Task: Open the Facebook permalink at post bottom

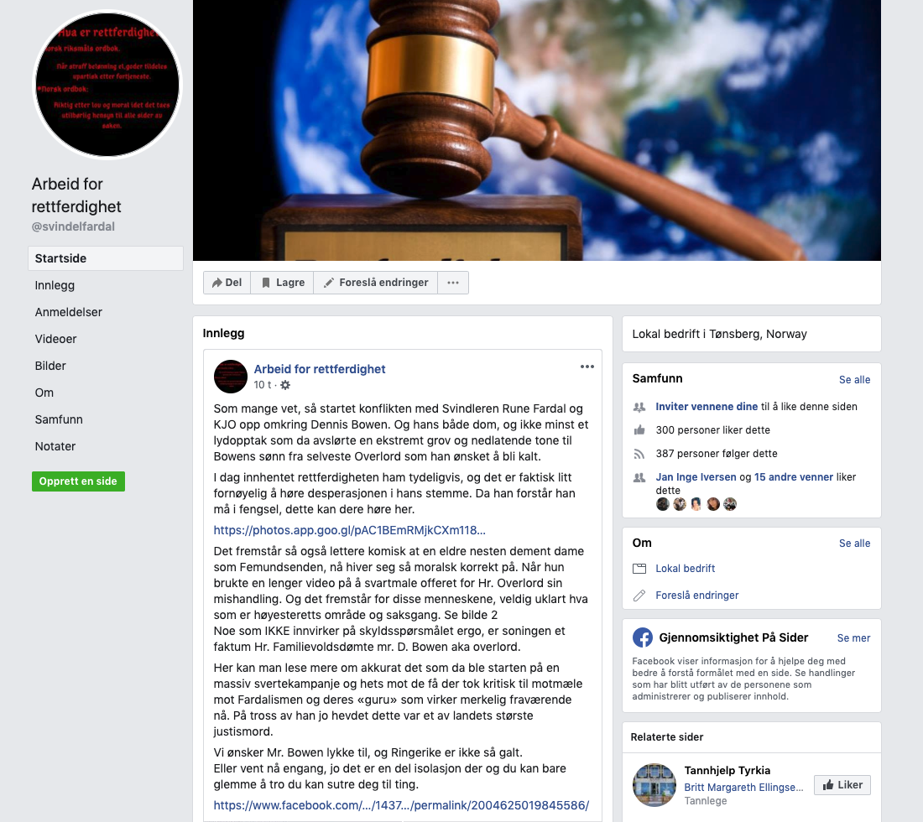Action: (x=401, y=805)
